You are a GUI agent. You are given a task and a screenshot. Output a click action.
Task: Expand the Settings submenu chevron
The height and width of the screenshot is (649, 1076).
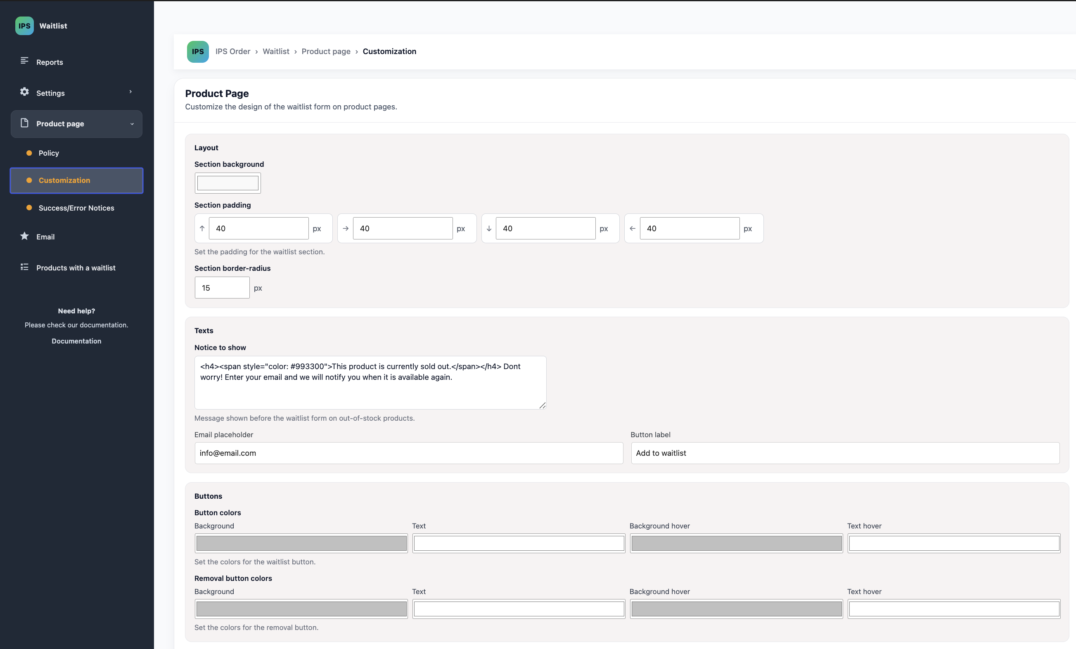(x=130, y=92)
